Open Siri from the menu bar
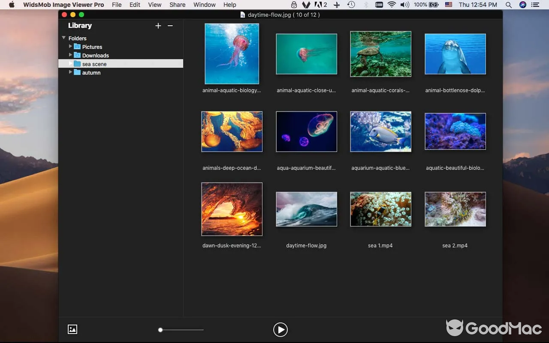The image size is (549, 343). (x=522, y=5)
